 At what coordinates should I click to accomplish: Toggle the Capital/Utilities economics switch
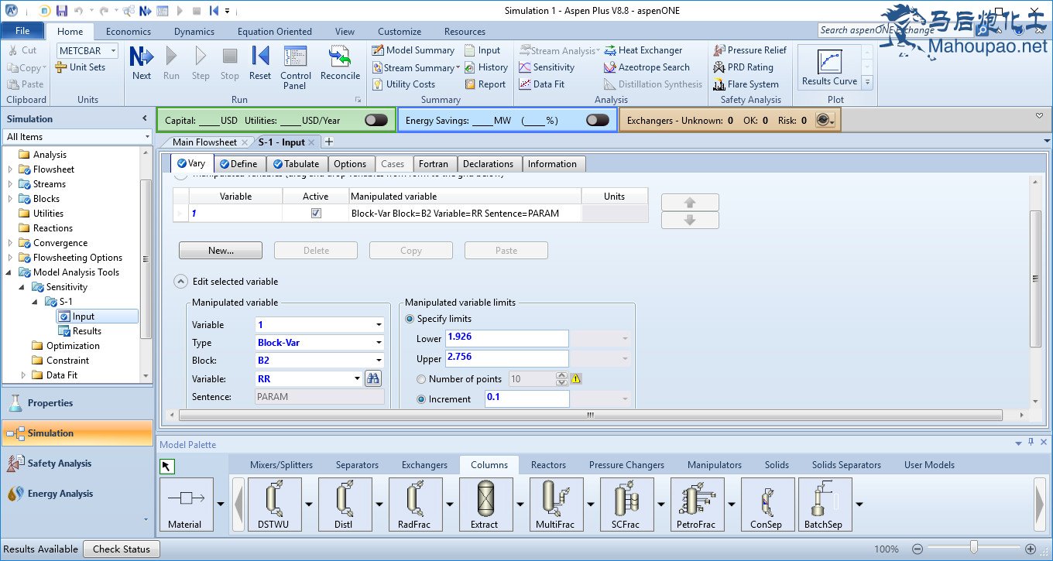click(376, 120)
